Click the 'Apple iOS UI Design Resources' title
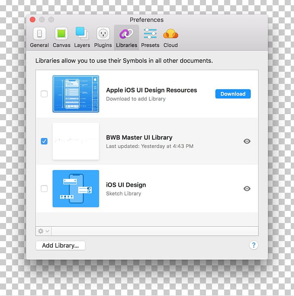The width and height of the screenshot is (294, 296). (151, 90)
